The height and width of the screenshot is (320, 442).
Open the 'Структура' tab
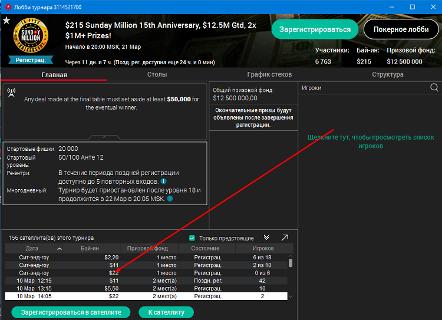[387, 75]
